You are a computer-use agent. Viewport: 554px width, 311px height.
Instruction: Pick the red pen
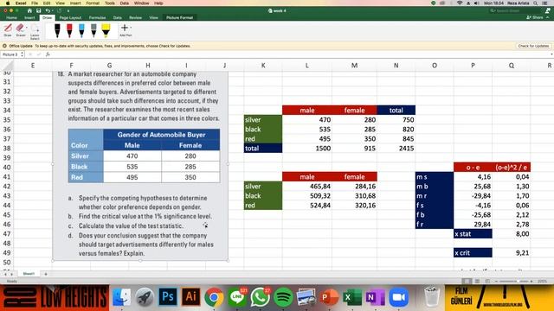(69, 30)
